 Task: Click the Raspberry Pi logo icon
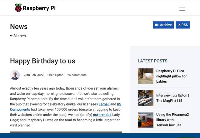click(18, 8)
